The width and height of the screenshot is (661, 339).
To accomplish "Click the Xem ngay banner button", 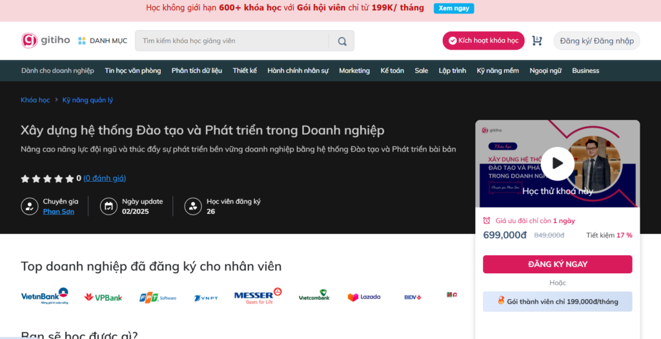I will 453,8.
